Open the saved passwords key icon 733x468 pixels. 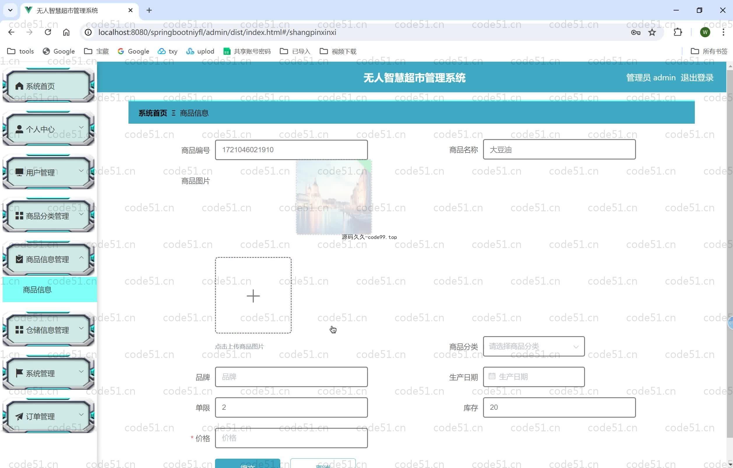[636, 32]
